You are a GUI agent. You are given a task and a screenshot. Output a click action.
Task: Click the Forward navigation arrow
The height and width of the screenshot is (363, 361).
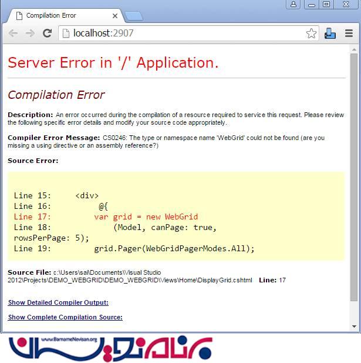[30, 34]
